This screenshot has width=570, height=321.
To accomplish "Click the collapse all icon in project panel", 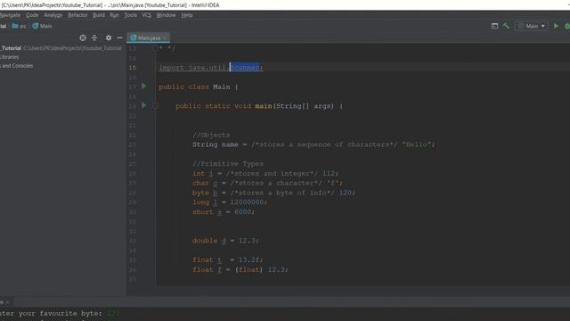I will click(94, 37).
